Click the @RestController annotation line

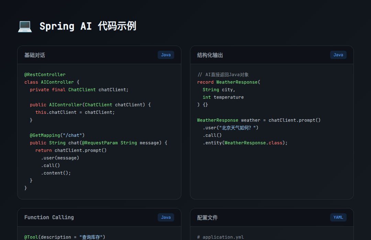tap(45, 75)
